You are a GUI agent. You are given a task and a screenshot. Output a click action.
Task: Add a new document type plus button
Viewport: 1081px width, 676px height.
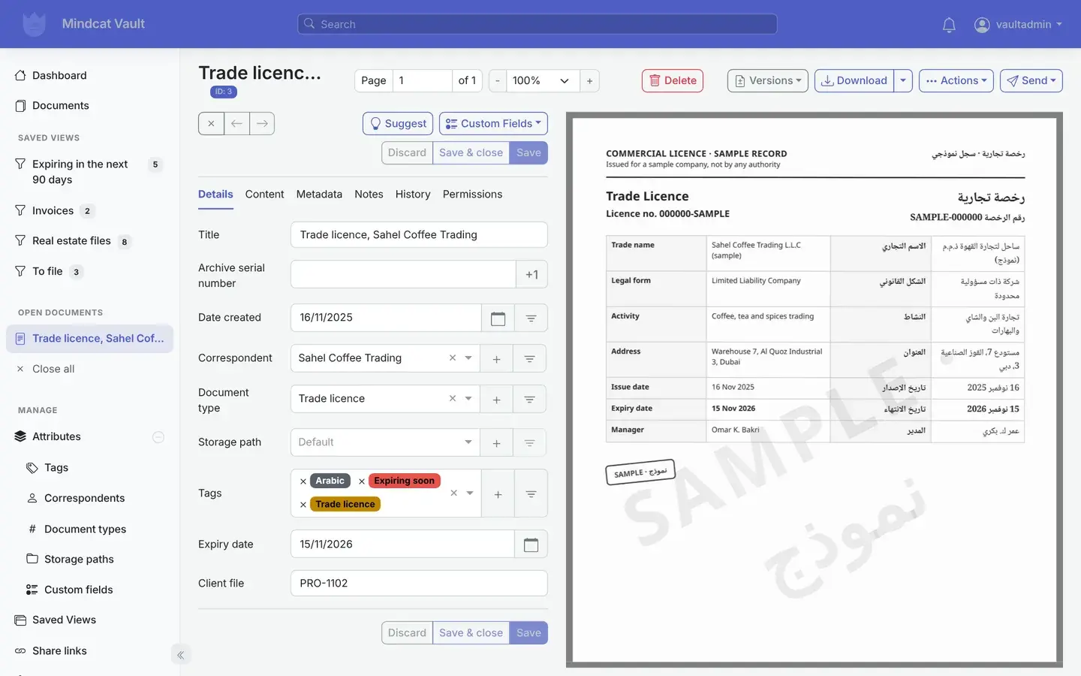point(496,400)
